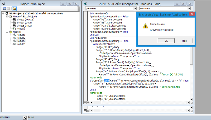Screen dimensions: 211x120
Task: Open Module2 in the project tree
Action: (21, 38)
